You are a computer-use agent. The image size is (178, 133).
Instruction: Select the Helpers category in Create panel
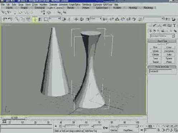click(167, 31)
